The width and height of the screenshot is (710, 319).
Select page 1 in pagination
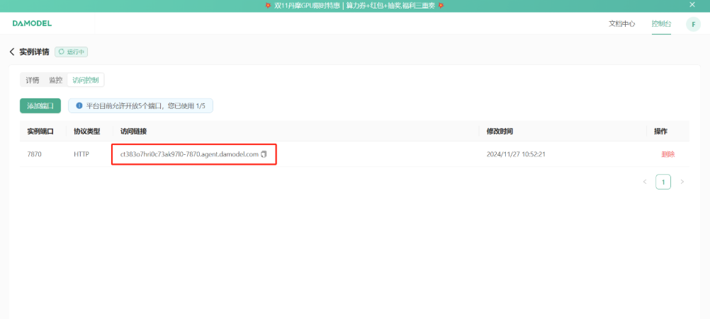coord(663,182)
